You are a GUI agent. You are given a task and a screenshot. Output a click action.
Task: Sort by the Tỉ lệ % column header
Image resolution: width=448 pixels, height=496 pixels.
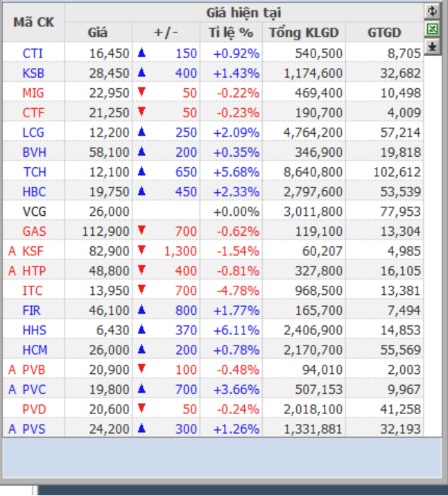point(231,33)
